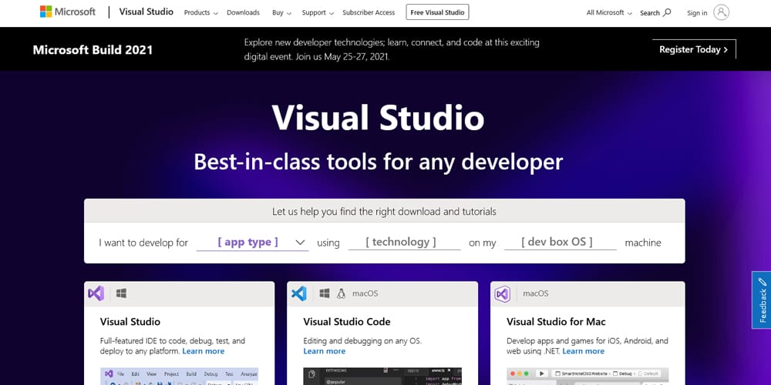
Task: Click the Best-in-class tools subtitle
Action: [x=378, y=161]
